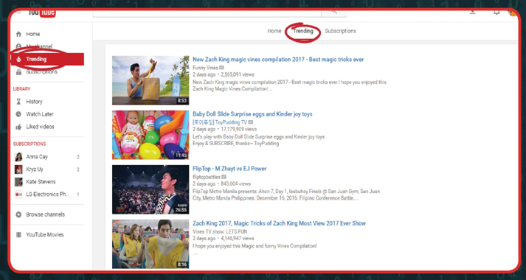Click the Zach King airplane thumbnail

click(150, 244)
